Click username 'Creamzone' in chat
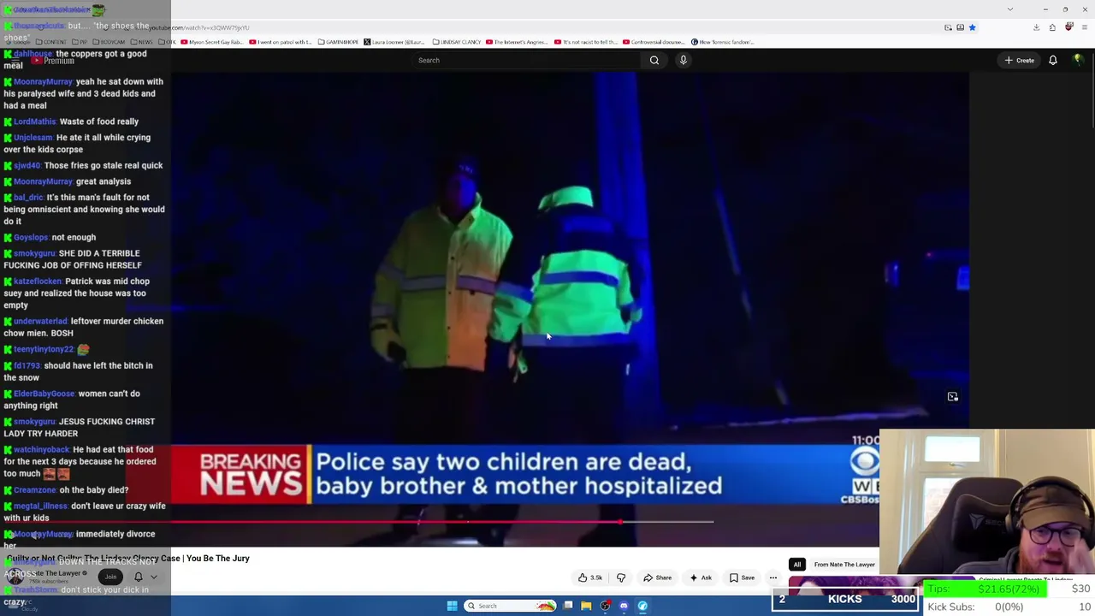This screenshot has width=1095, height=616. pyautogui.click(x=34, y=490)
